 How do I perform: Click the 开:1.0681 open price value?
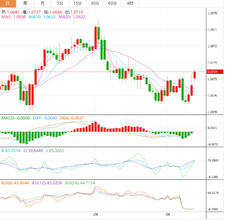[10, 12]
